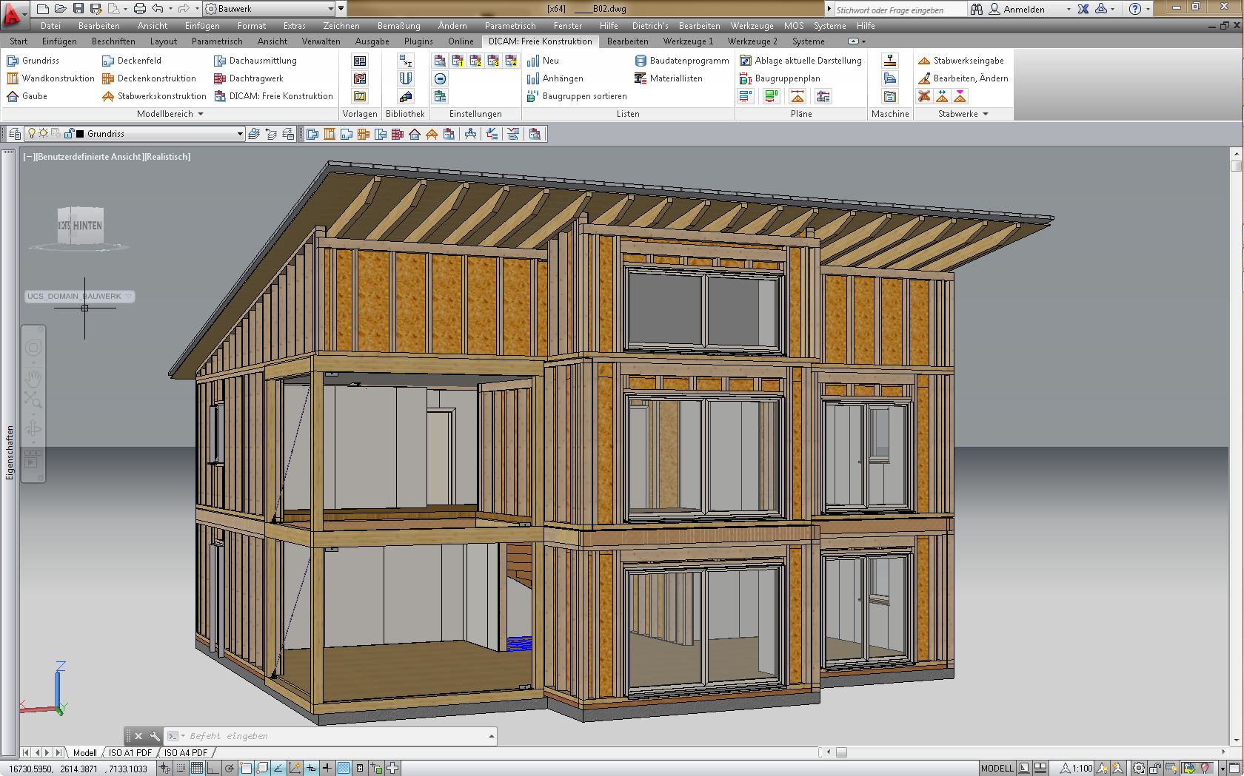Image resolution: width=1244 pixels, height=776 pixels.
Task: Open the Bemaßung menu
Action: (398, 26)
